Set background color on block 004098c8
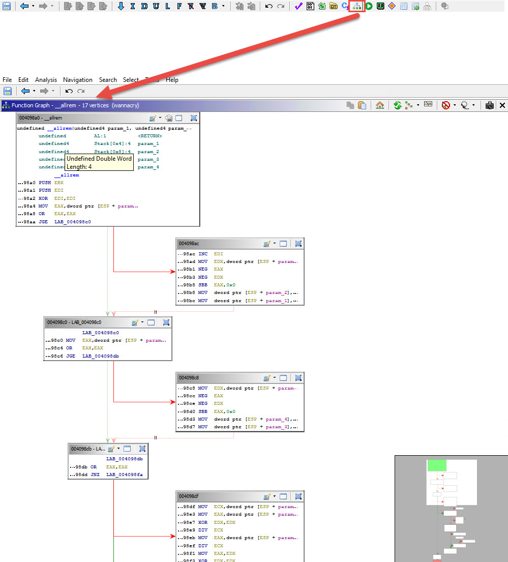The width and height of the screenshot is (508, 562). pyautogui.click(x=266, y=378)
